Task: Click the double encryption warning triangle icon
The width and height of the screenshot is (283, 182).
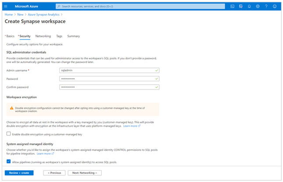Action: pos(12,108)
